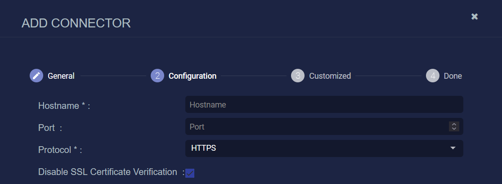Image resolution: width=502 pixels, height=184 pixels.
Task: Open the Configuration step label
Action: [x=193, y=76]
